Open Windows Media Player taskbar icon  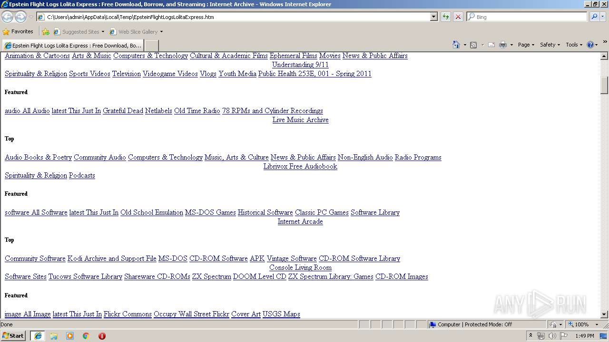coord(70,336)
